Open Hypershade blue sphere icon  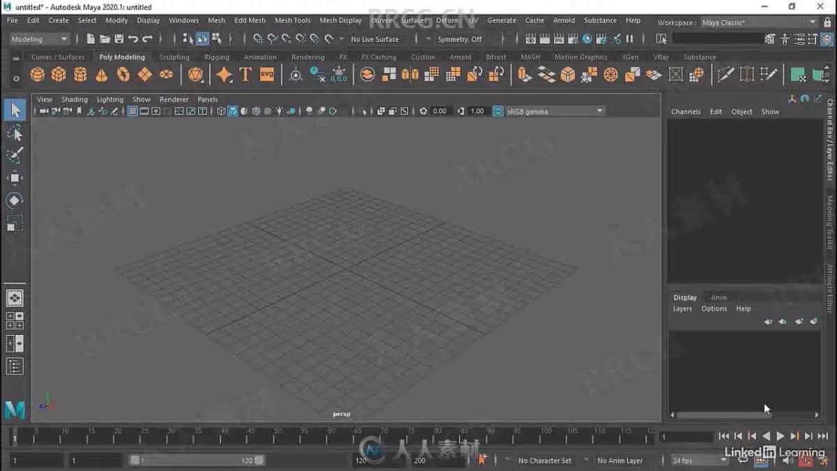[588, 39]
